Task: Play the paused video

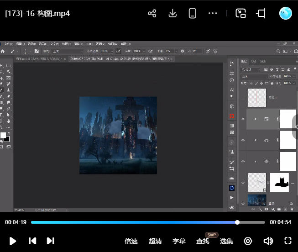Action: 13,241
